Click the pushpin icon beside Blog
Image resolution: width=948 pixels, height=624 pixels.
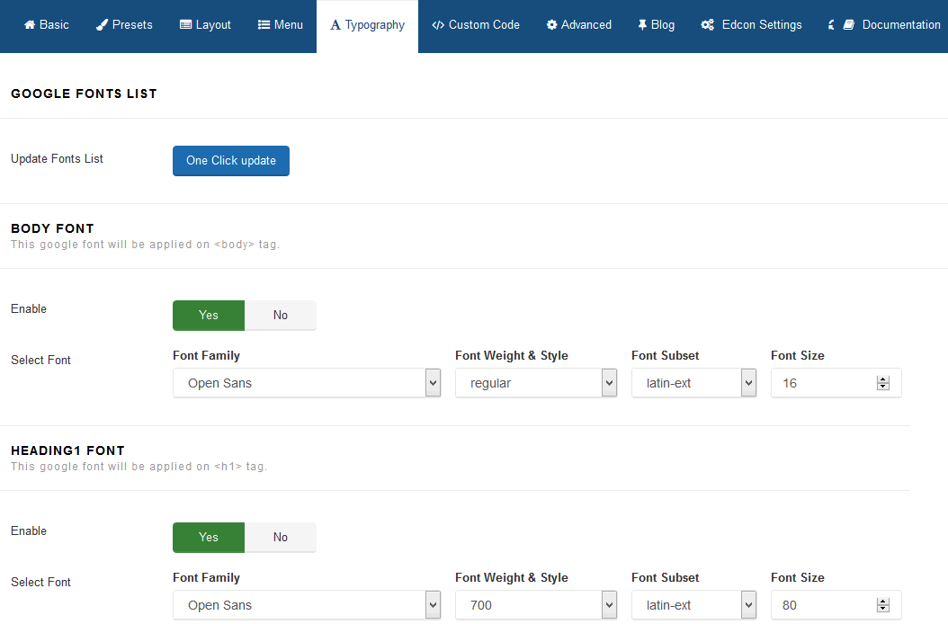pos(642,25)
